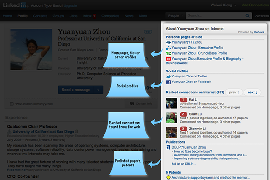Open the aComment mining annotations paper link
This screenshot has width=270, height=180.
(210, 155)
